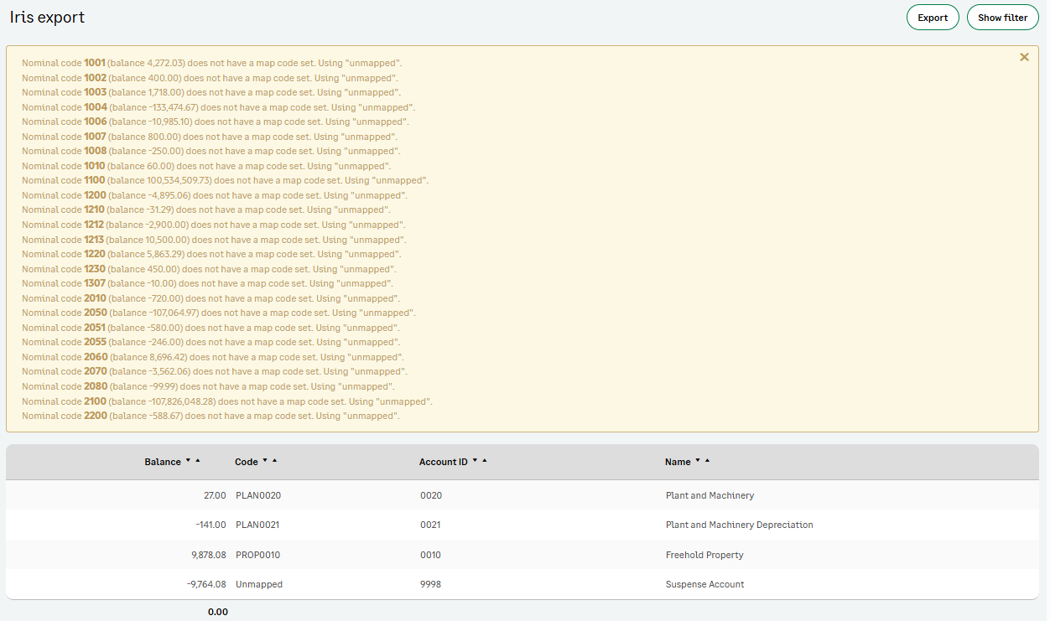Viewport: 1050px width, 621px height.
Task: Select the PROP0010 code cell
Action: 257,555
